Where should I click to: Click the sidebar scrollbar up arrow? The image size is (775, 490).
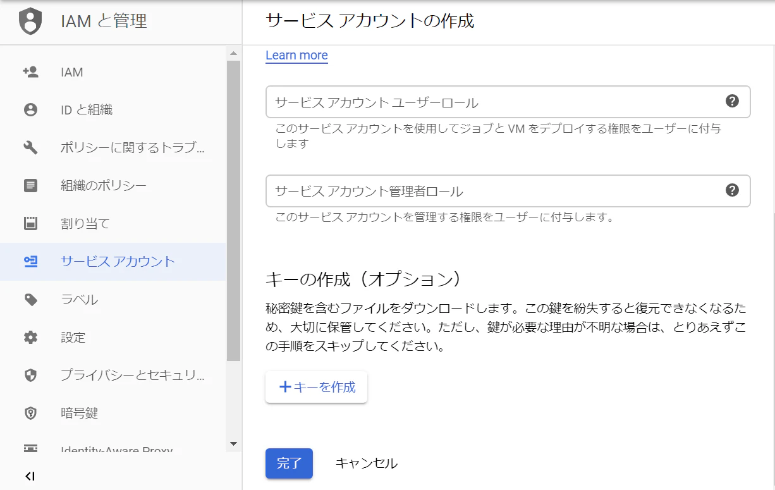pos(233,53)
